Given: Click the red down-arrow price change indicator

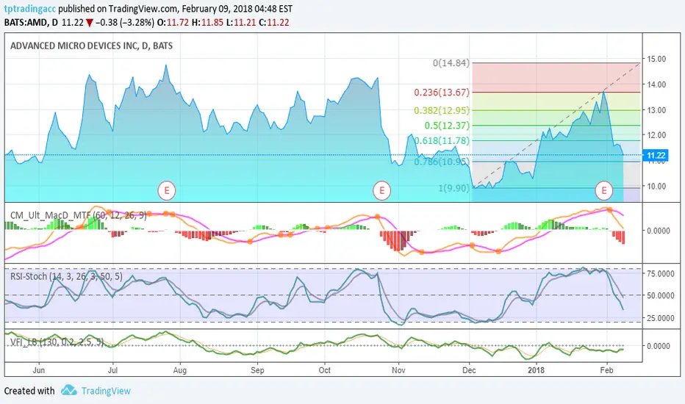Looking at the screenshot, I should coord(90,24).
